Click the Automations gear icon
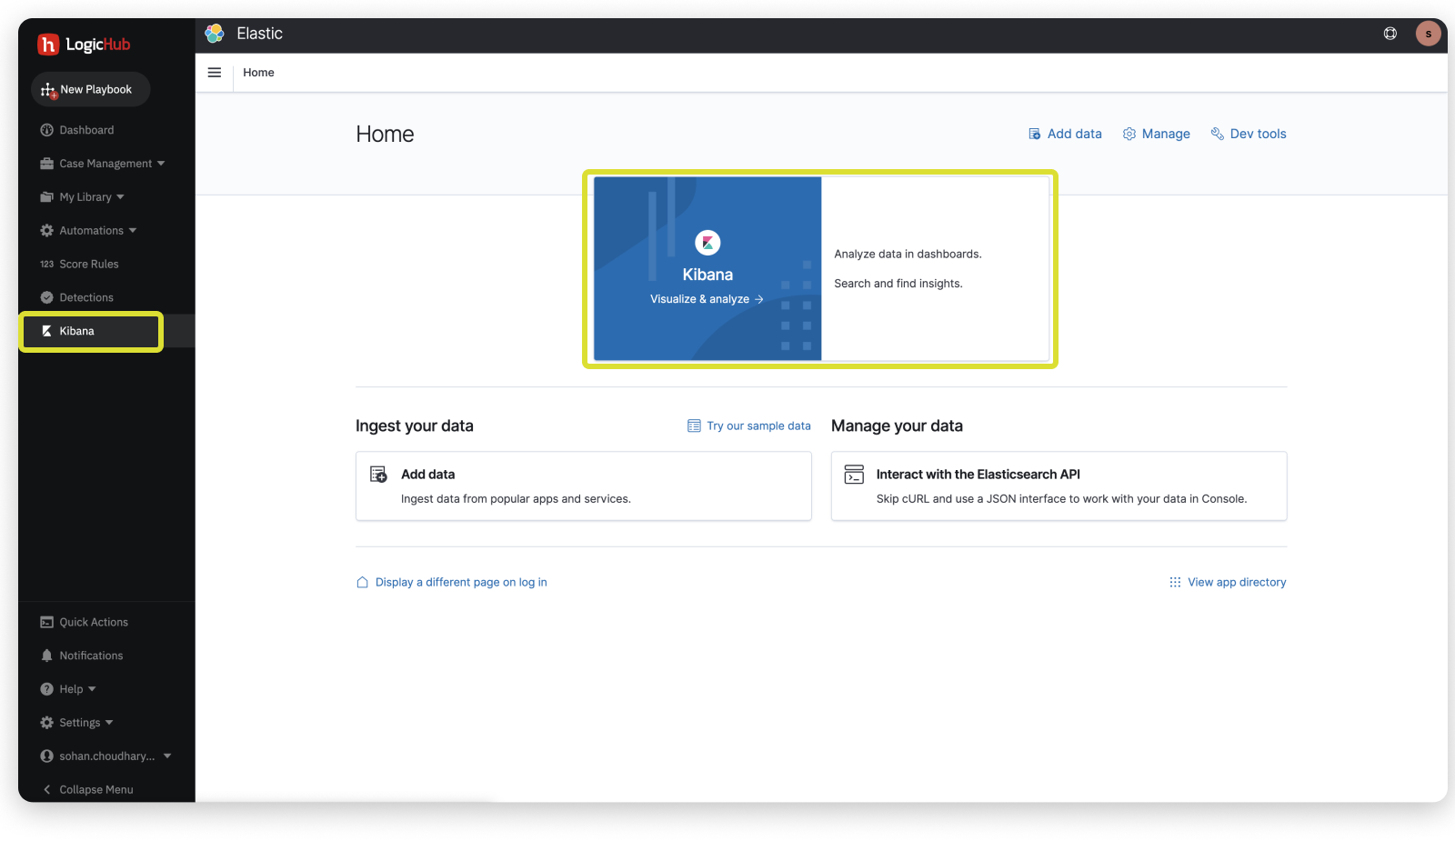The width and height of the screenshot is (1455, 851). pos(46,231)
